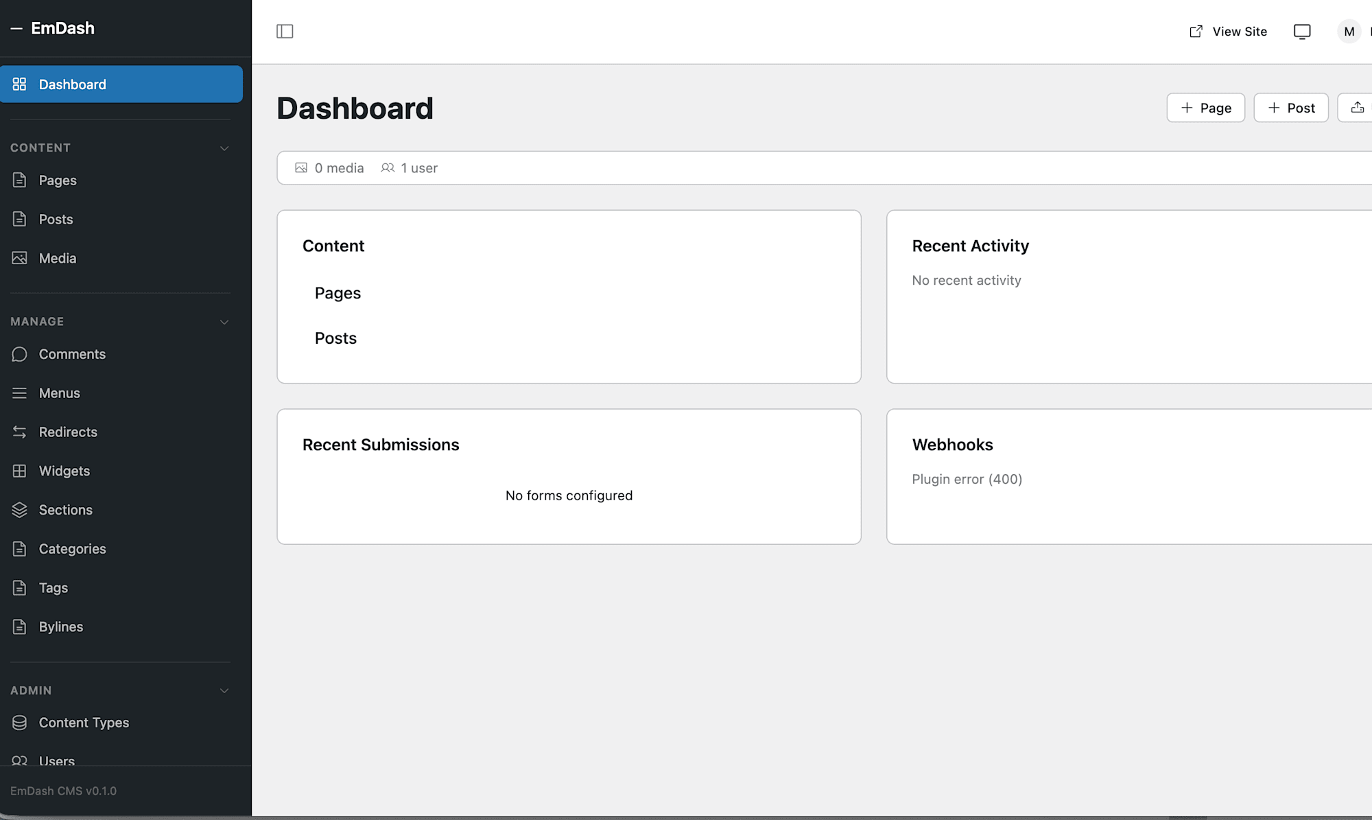
Task: Open the View Site link
Action: coord(1228,32)
